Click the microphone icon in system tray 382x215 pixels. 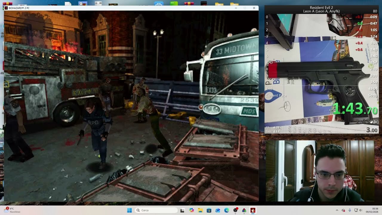click(x=350, y=210)
